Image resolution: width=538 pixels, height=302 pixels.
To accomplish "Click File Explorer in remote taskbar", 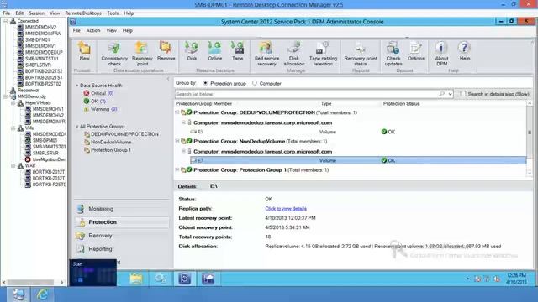I will (x=136, y=279).
